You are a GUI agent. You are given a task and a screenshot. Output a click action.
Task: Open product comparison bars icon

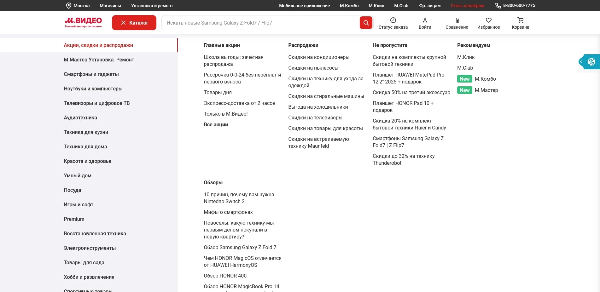coord(457,20)
